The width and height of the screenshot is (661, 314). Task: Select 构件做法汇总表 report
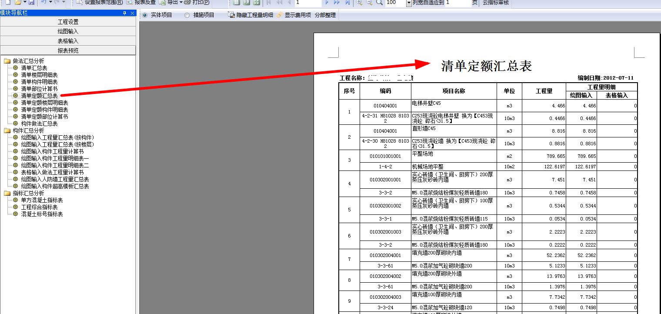click(39, 124)
